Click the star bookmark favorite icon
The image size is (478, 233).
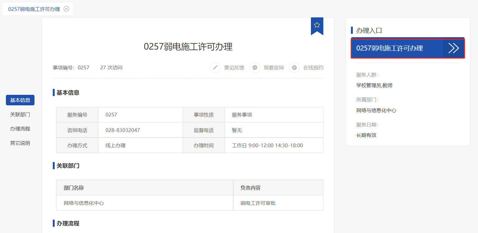317,25
